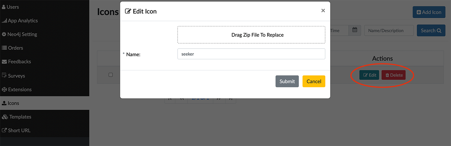Image resolution: width=451 pixels, height=146 pixels.
Task: Click the Add Icon button
Action: (429, 12)
